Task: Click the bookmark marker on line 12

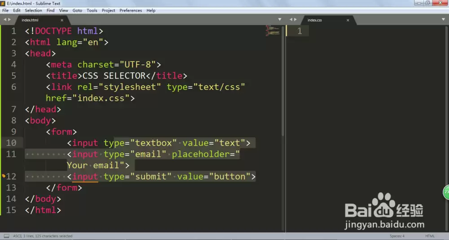Action: (x=4, y=176)
